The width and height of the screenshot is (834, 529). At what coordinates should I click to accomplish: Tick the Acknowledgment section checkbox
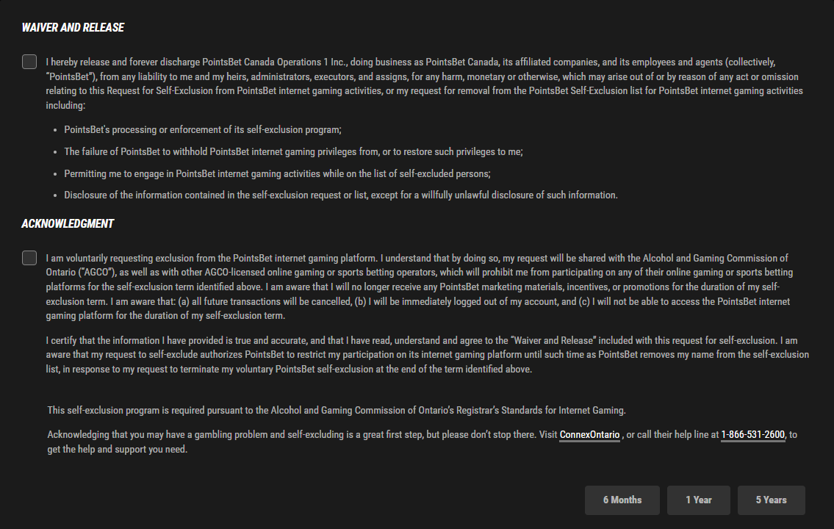pyautogui.click(x=29, y=258)
